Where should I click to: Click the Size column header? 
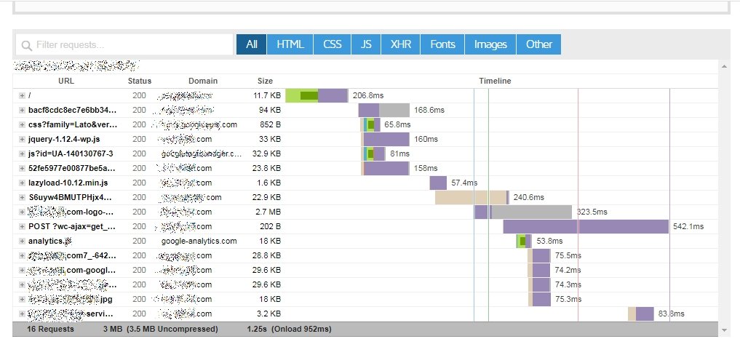click(265, 81)
